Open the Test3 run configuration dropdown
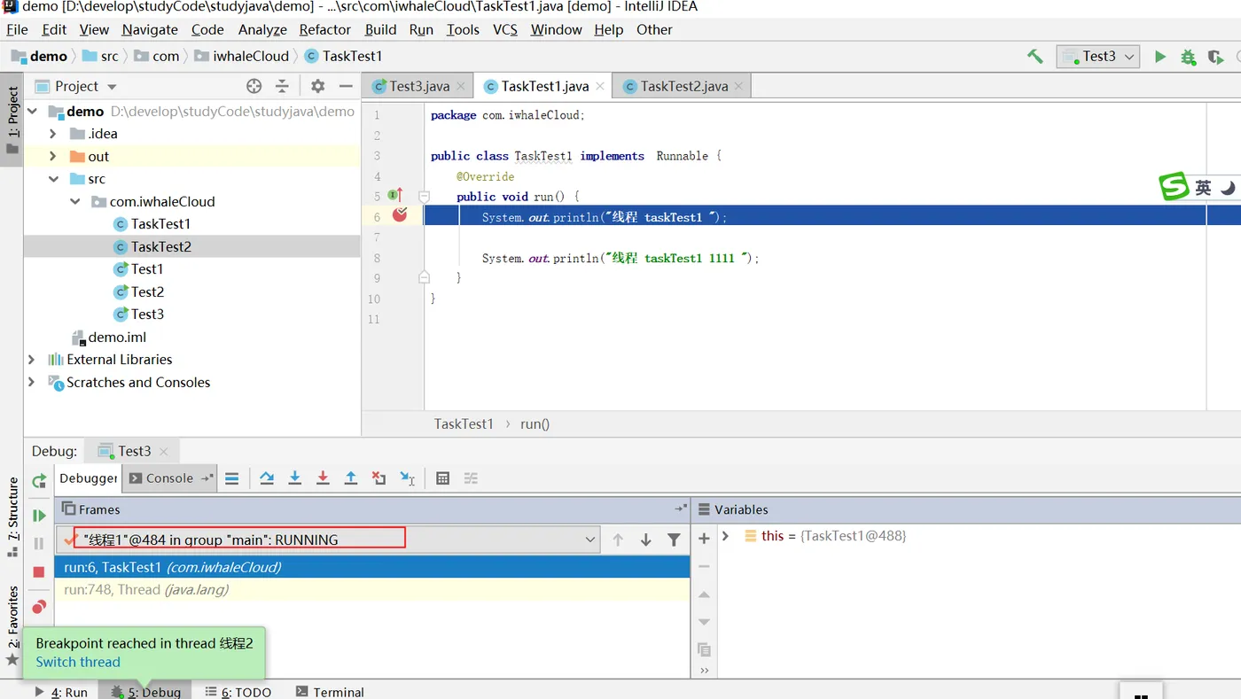 1097,57
